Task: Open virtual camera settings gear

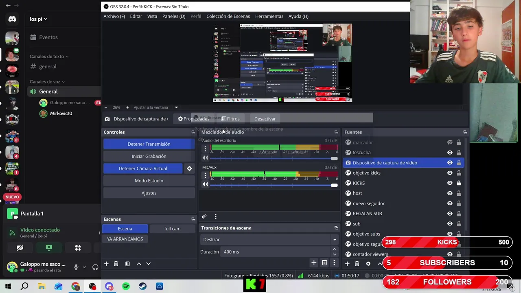Action: click(x=189, y=168)
